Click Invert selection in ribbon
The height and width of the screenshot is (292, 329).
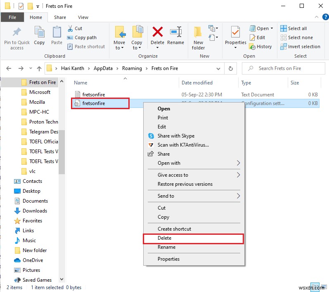tap(300, 47)
